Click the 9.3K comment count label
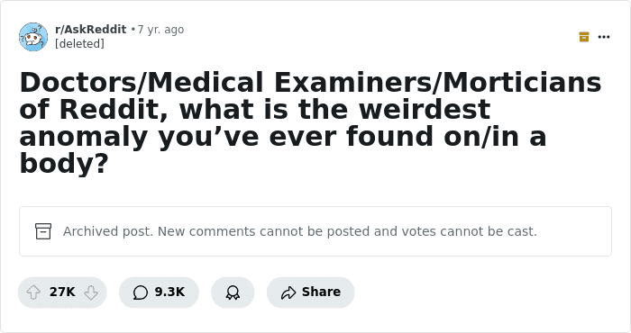This screenshot has width=631, height=333. 169,292
